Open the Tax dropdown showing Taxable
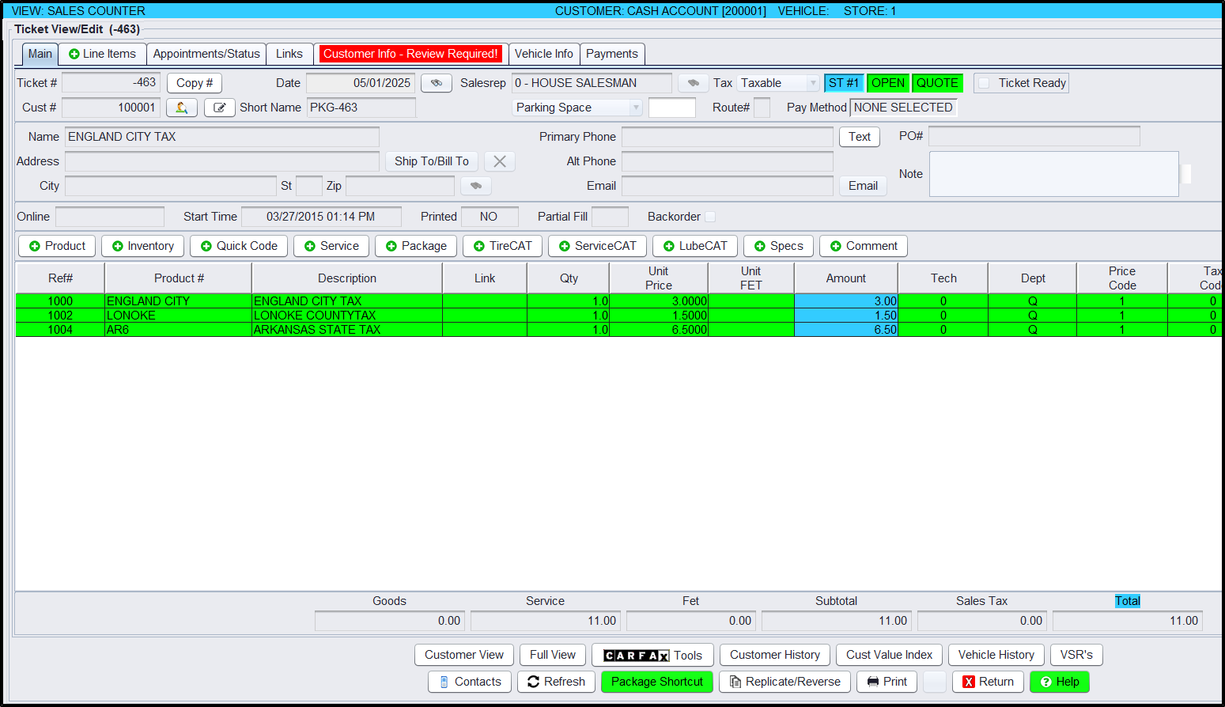 click(x=778, y=83)
